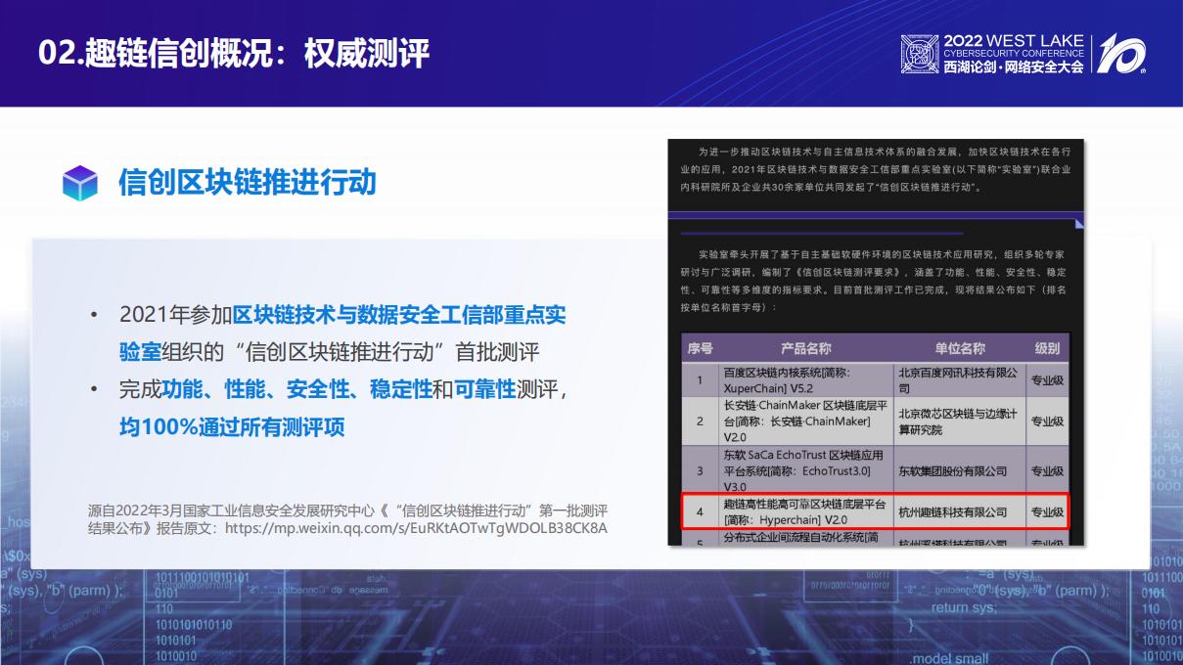The image size is (1183, 665).
Task: Click row number 3 in the table
Action: coord(700,470)
